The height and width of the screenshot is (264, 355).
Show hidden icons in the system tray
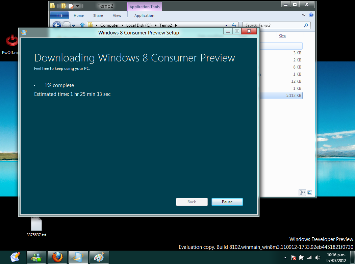[285, 257]
